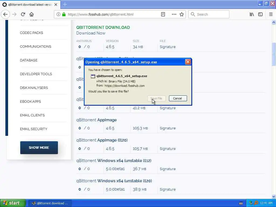Open Signature link for 34 MB file
The height and width of the screenshot is (207, 276).
coord(168,47)
